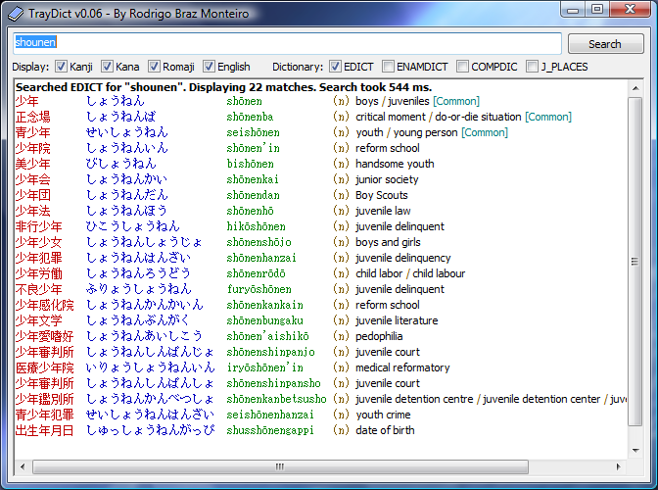Screen dimensions: 658x490
Task: Click the horizontal scrollbar's left arrow
Action: 20,466
